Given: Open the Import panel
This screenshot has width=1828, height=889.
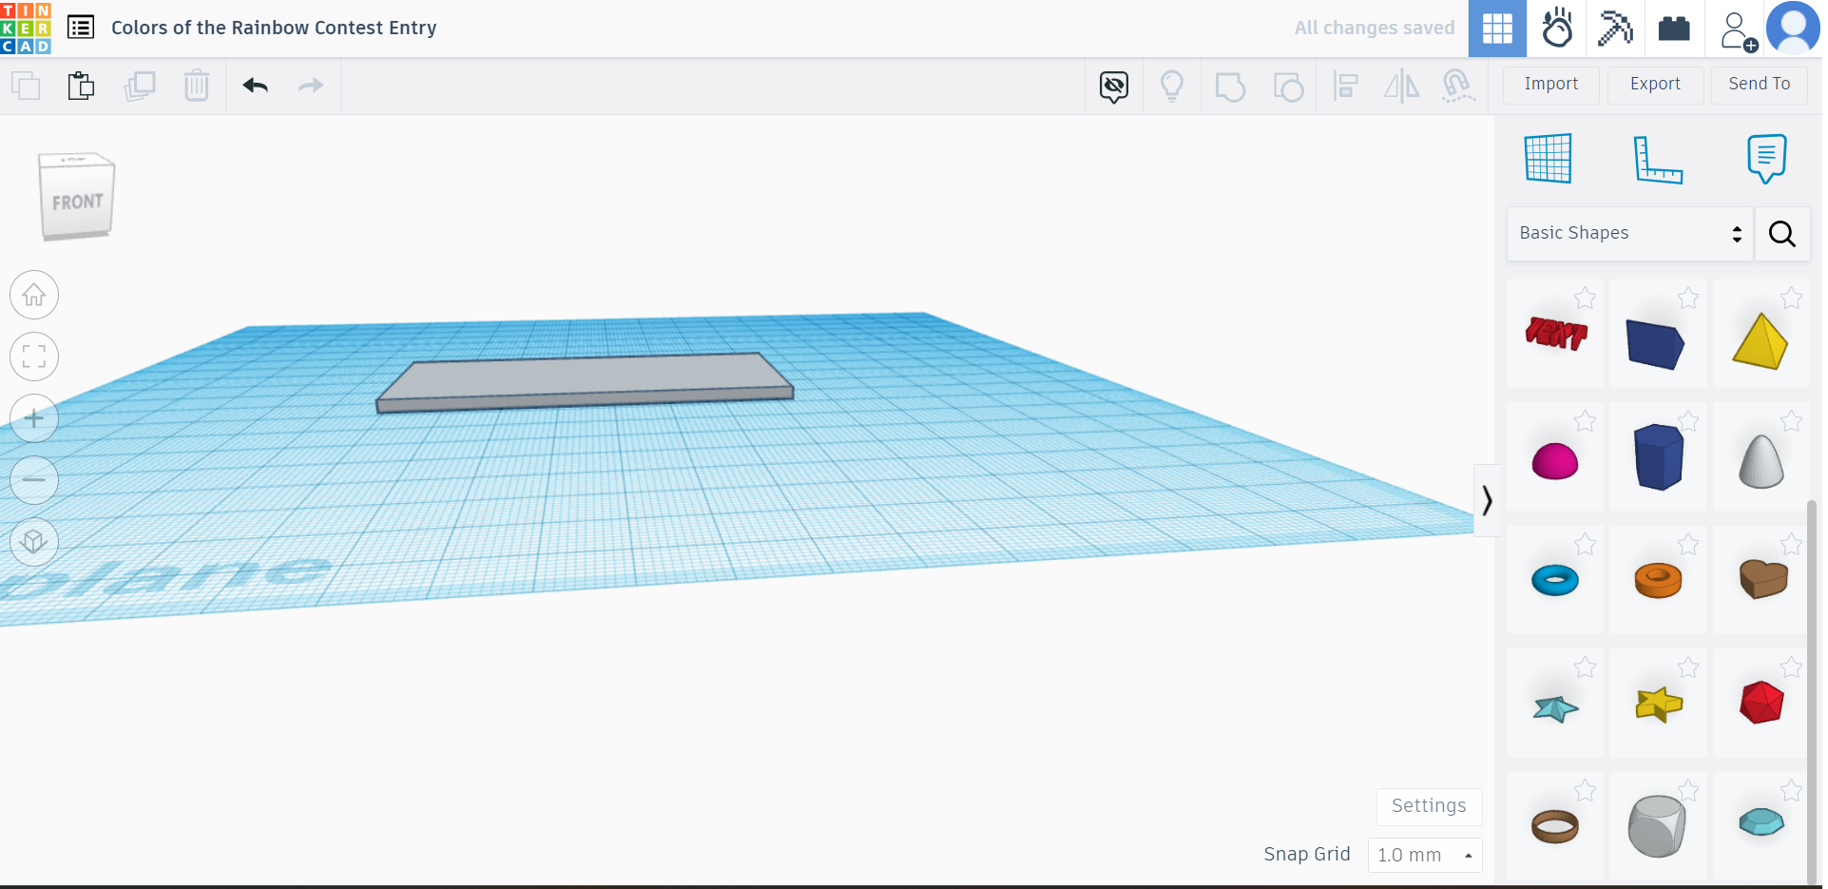Looking at the screenshot, I should pos(1549,85).
